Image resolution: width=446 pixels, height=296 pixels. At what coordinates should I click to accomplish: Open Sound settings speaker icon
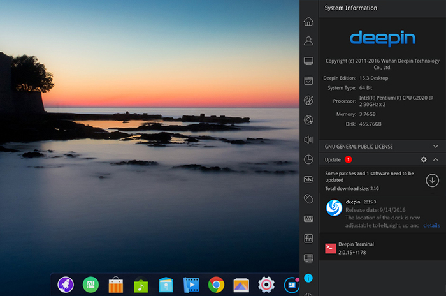tap(308, 140)
